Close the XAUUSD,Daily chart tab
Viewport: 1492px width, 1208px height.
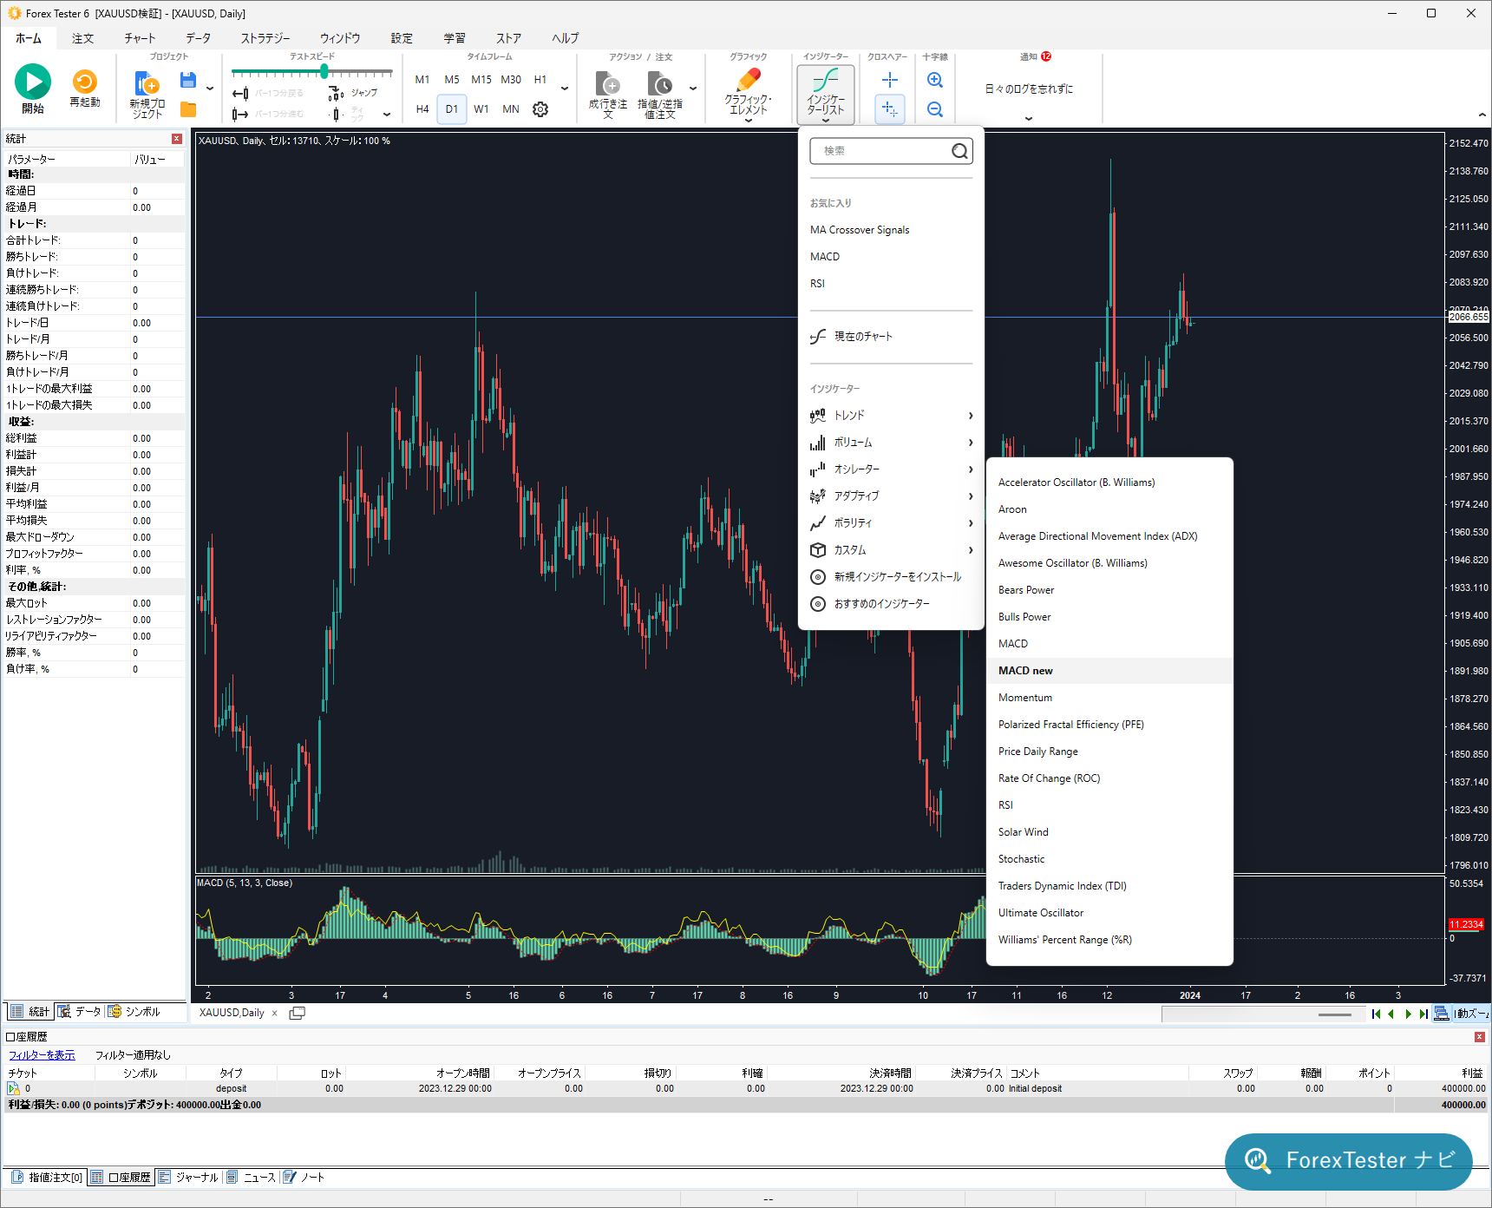(275, 1014)
